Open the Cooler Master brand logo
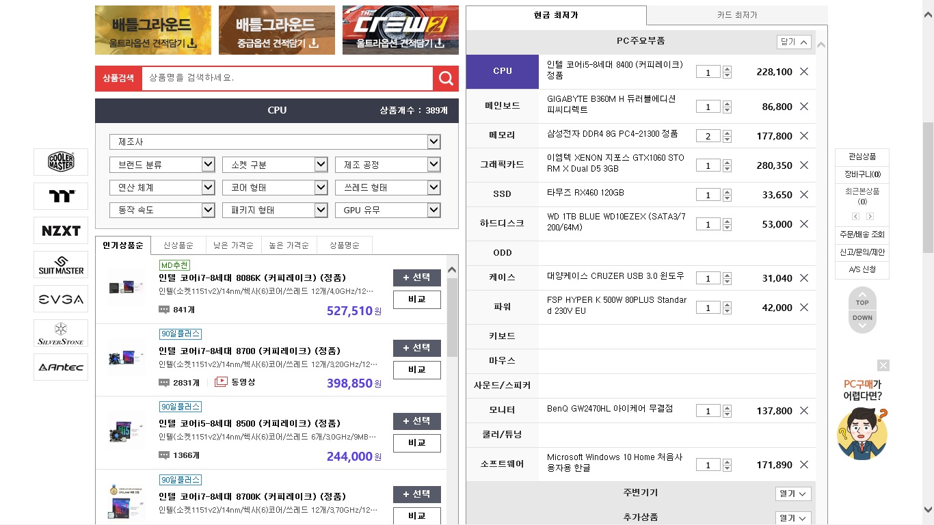 [x=61, y=162]
